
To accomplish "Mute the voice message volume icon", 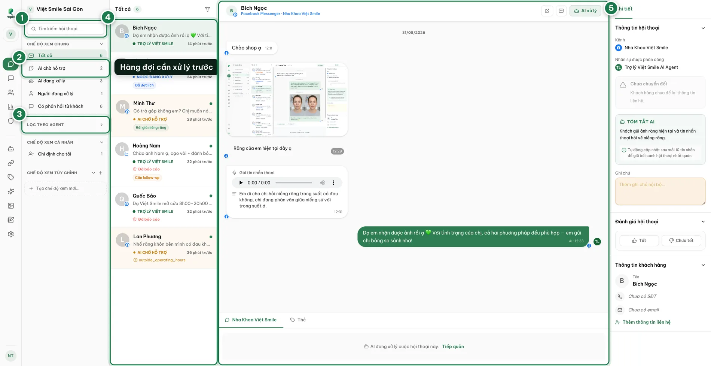I will coord(323,183).
